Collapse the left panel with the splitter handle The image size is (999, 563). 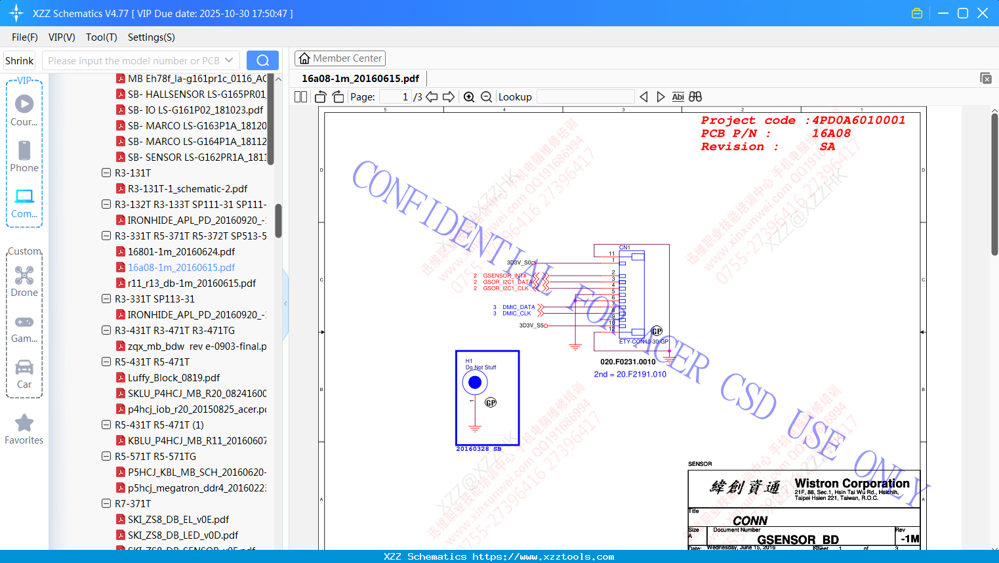[285, 303]
